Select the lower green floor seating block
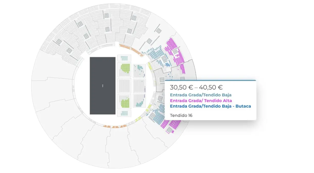Screen dimensions: 314x173 pos(124,101)
